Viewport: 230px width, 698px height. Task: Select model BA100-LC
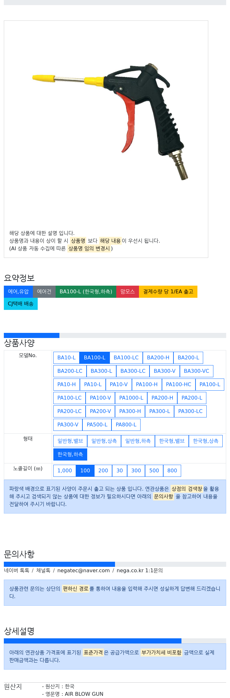[126, 358]
